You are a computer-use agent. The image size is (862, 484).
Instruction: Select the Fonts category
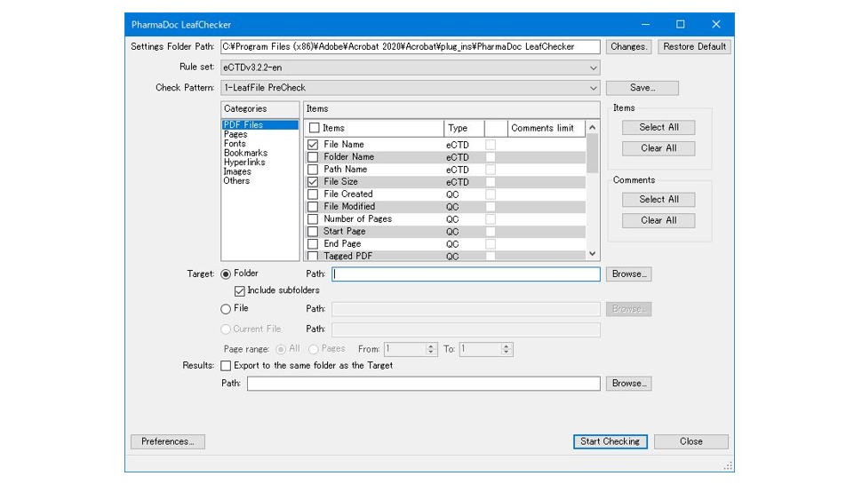tap(235, 144)
